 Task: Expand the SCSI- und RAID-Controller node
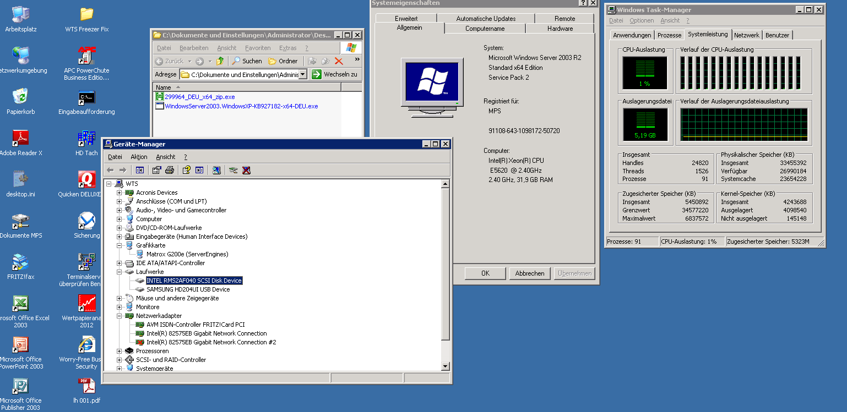pyautogui.click(x=119, y=360)
